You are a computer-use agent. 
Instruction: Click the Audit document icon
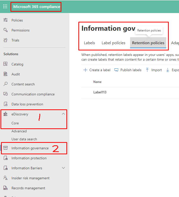pyautogui.click(x=5, y=74)
